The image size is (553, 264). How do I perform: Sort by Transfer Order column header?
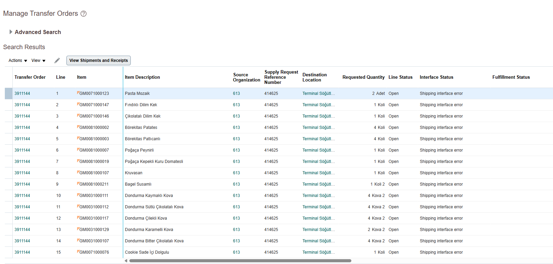[x=30, y=77]
